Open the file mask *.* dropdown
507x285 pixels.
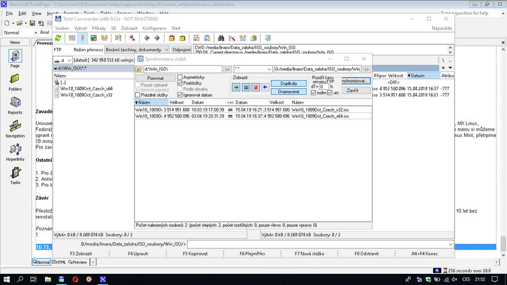click(269, 69)
